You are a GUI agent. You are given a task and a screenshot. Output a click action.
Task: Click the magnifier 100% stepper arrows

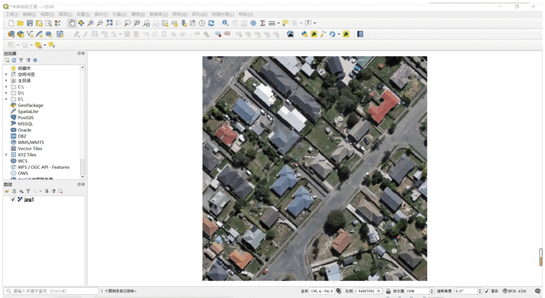[432, 291]
